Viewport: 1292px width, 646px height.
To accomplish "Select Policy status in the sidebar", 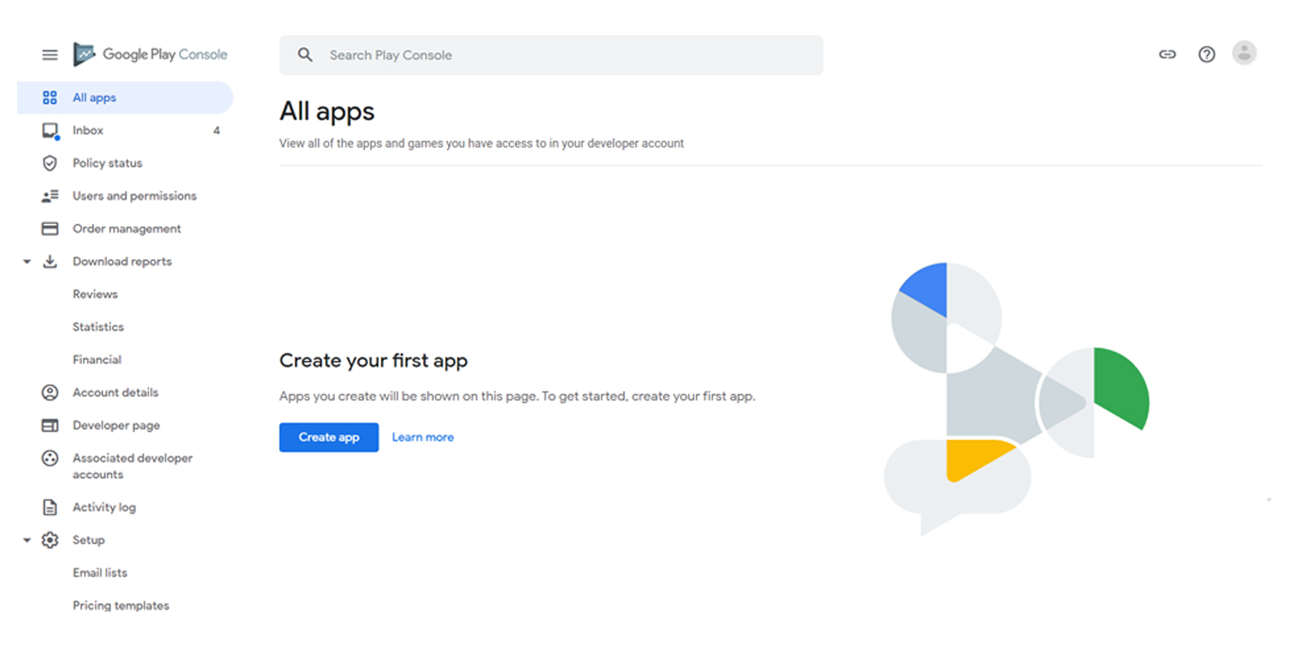I will pos(106,163).
